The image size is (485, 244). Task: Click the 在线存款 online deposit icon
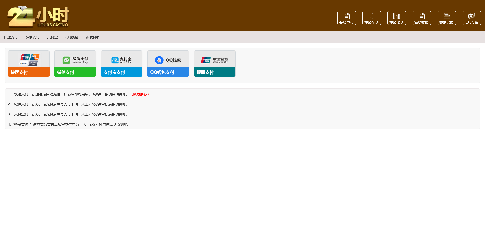tap(372, 18)
